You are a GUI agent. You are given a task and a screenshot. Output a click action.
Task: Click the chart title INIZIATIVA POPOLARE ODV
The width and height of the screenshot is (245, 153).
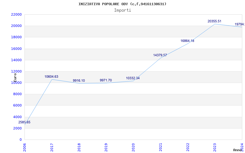(122, 4)
